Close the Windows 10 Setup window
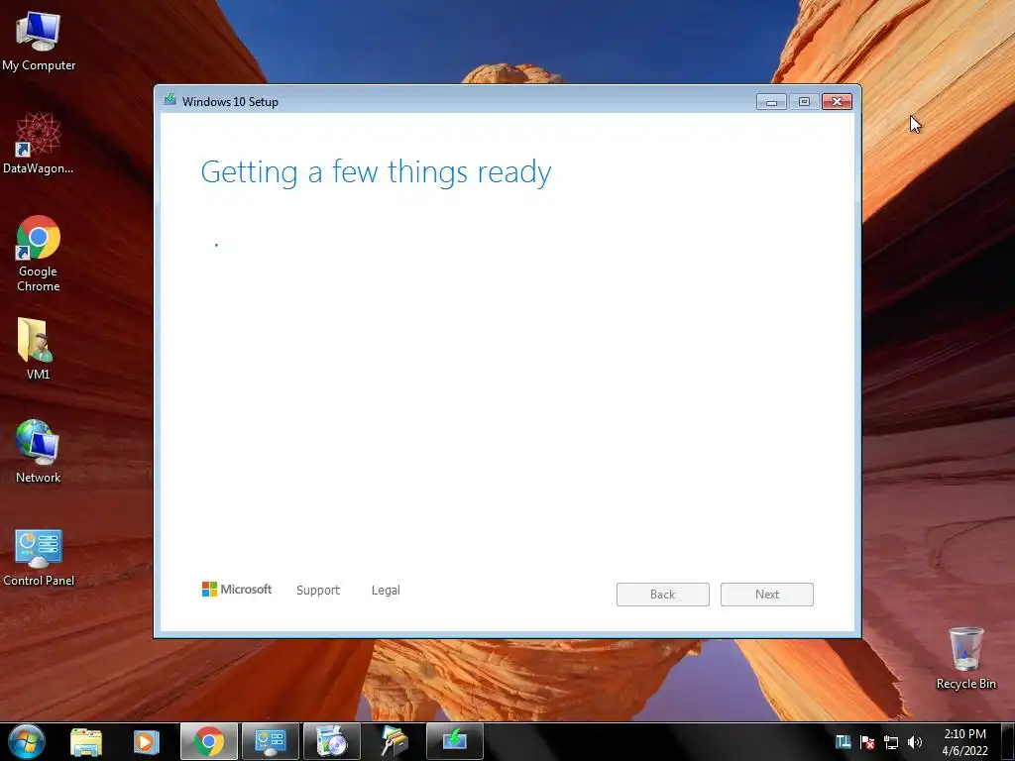 (837, 102)
